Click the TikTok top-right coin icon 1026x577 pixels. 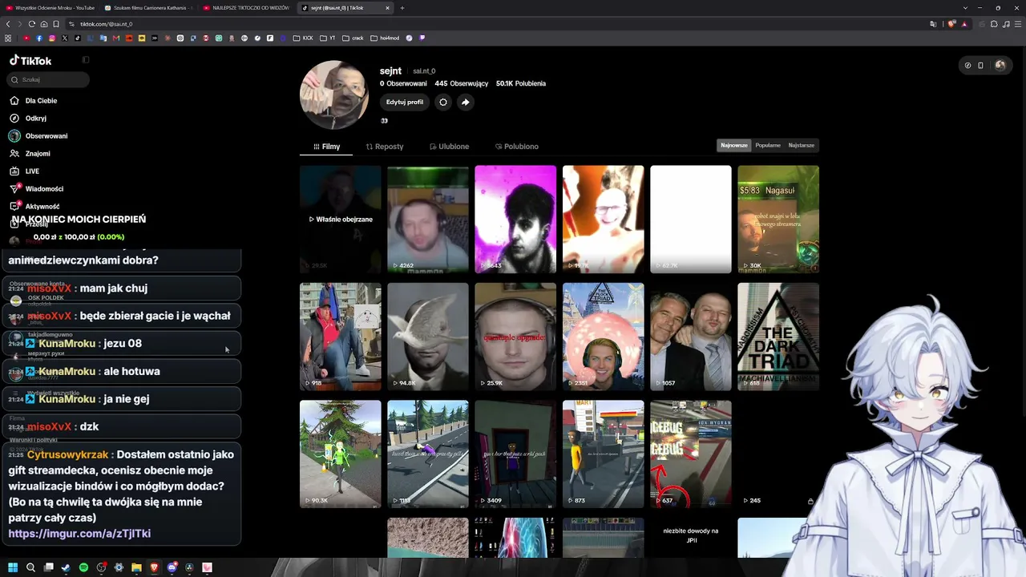pyautogui.click(x=967, y=66)
